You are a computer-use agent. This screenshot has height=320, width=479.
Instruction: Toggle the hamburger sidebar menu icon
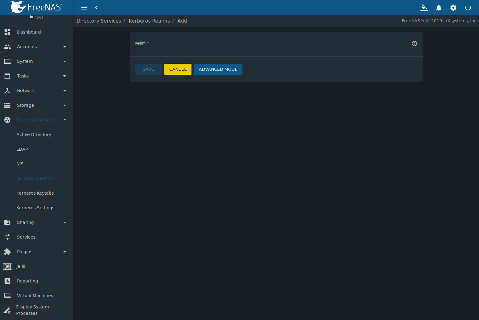pos(84,8)
